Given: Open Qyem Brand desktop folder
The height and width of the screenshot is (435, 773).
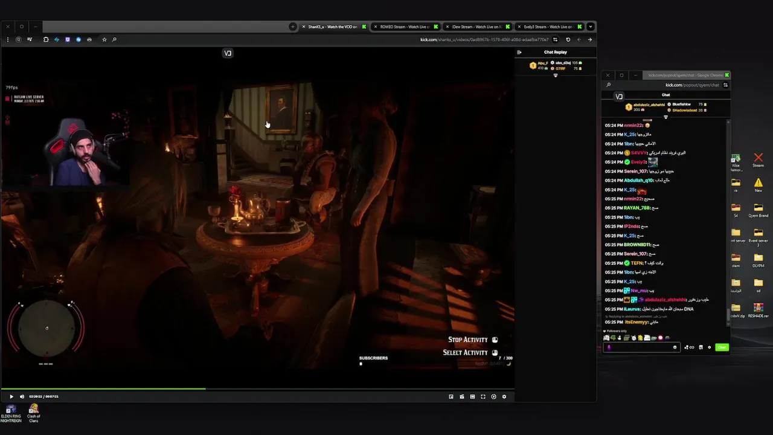Looking at the screenshot, I should (x=759, y=210).
